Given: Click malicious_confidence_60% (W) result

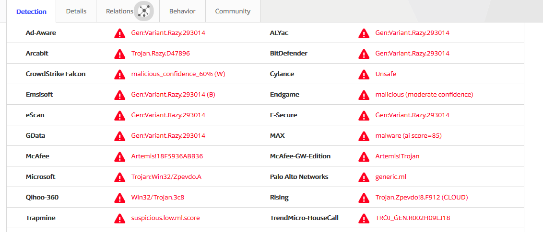Looking at the screenshot, I should pyautogui.click(x=178, y=74).
